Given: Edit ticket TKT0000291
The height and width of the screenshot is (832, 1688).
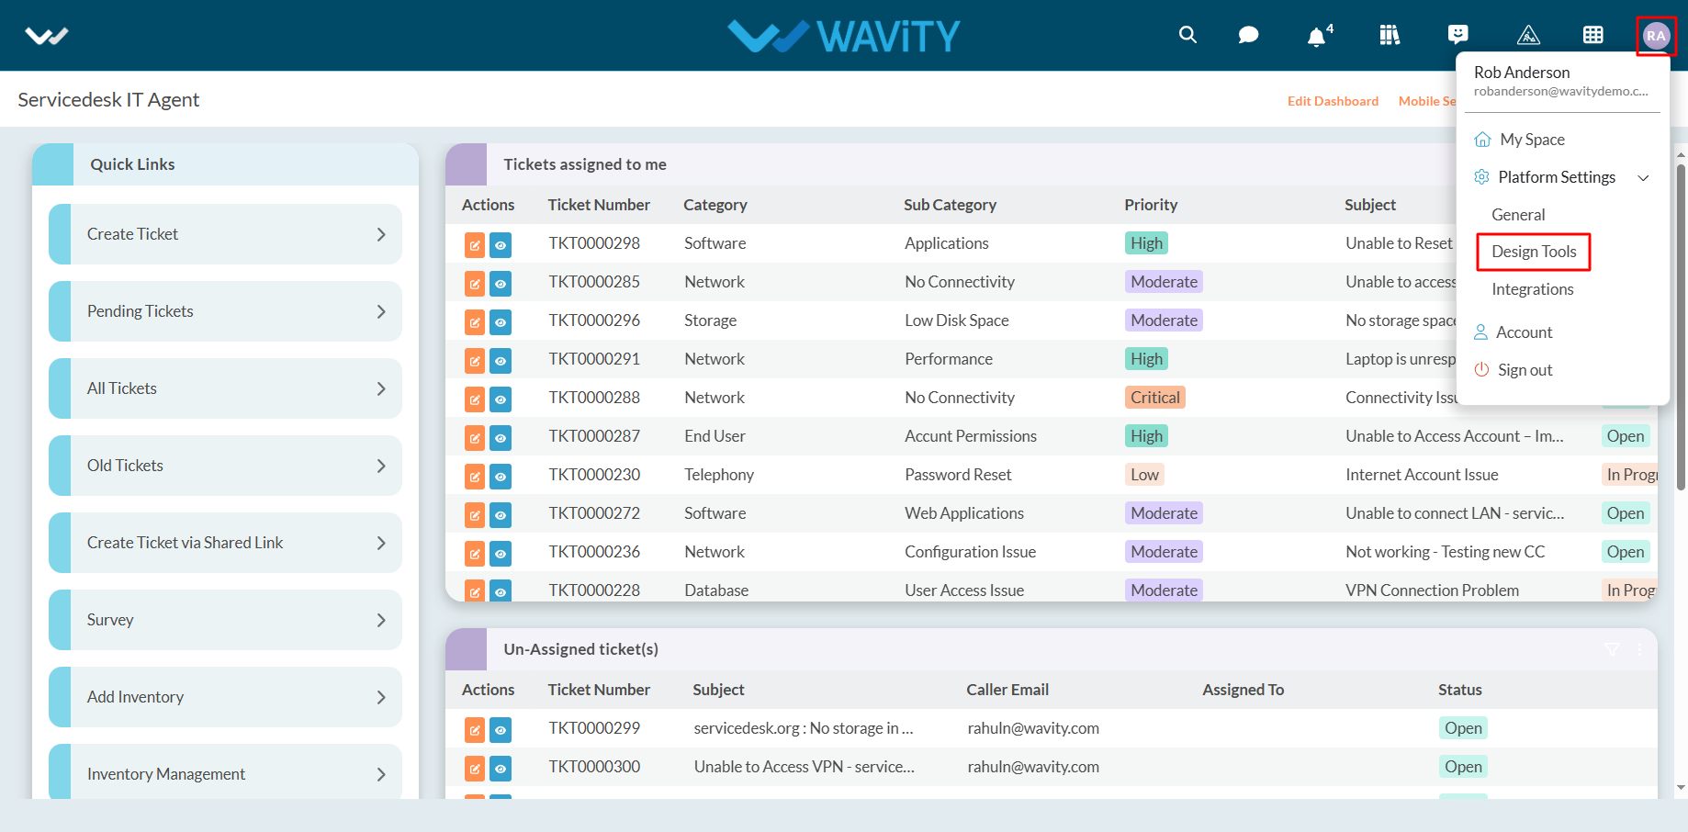Looking at the screenshot, I should point(475,361).
